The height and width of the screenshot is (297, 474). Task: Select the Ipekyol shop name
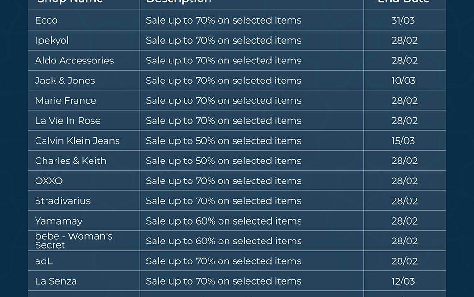coord(52,41)
